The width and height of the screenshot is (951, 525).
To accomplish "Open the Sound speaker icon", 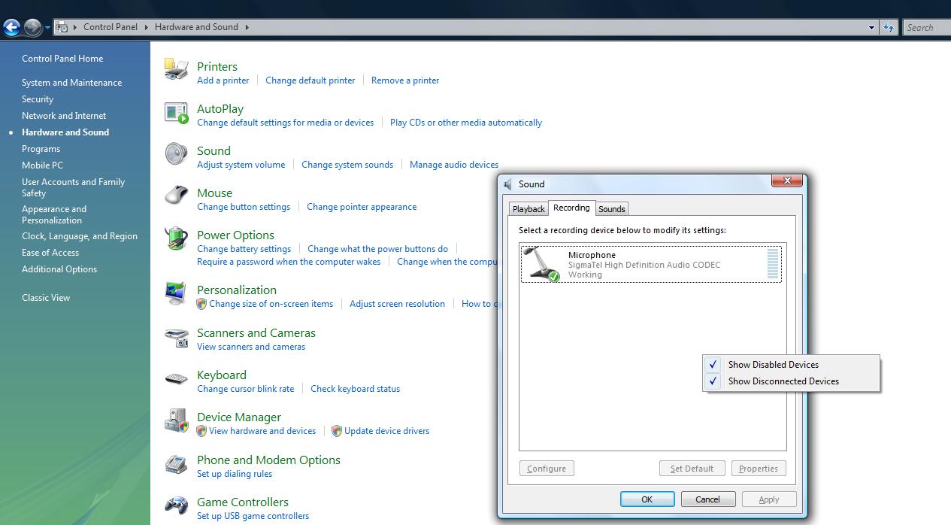I will [x=176, y=154].
